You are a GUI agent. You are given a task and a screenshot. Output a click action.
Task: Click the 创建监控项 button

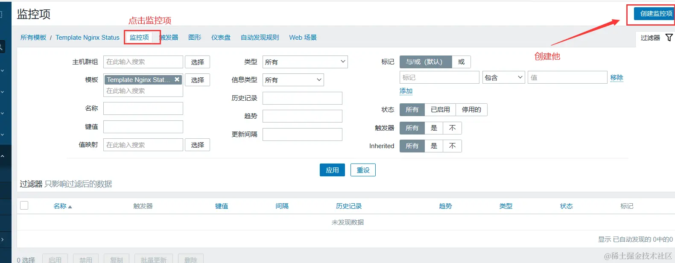point(654,14)
